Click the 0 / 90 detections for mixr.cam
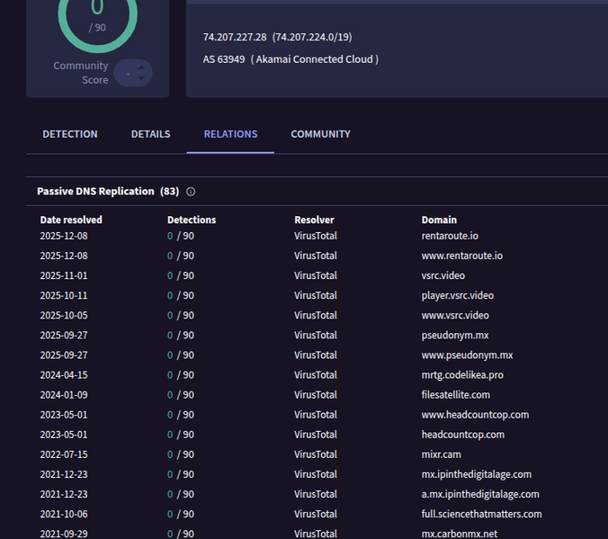The image size is (608, 539). coord(181,454)
